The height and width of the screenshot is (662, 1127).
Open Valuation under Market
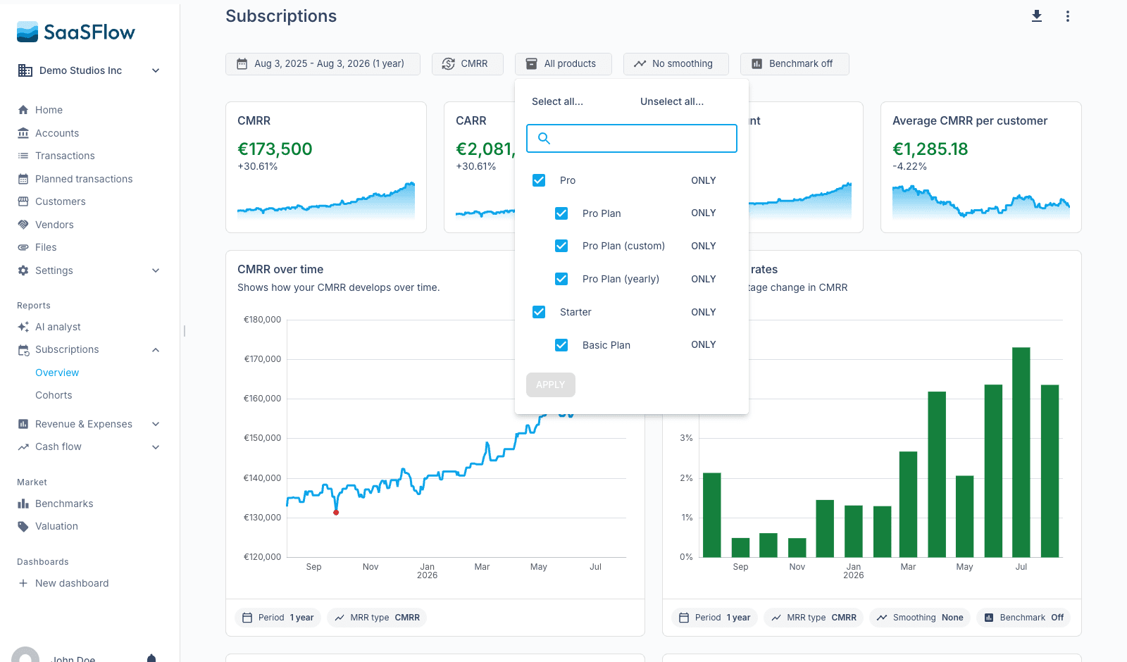click(56, 526)
